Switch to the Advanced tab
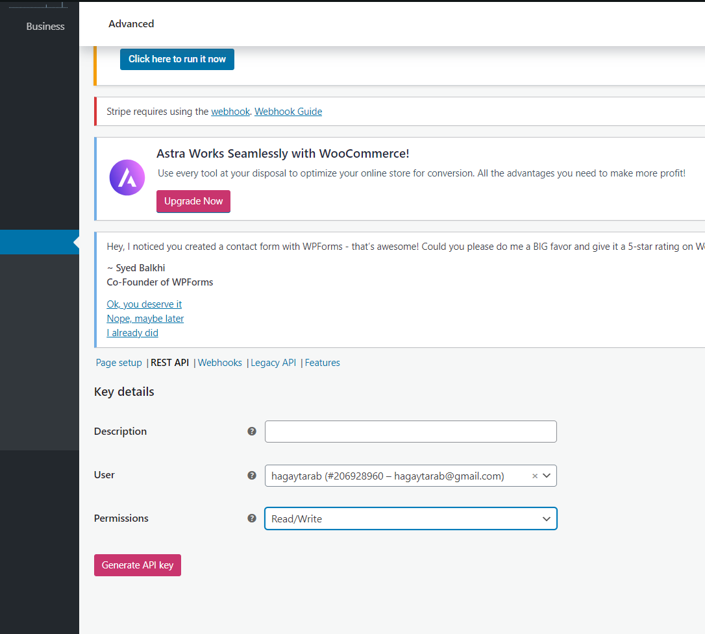The width and height of the screenshot is (705, 634). tap(131, 24)
